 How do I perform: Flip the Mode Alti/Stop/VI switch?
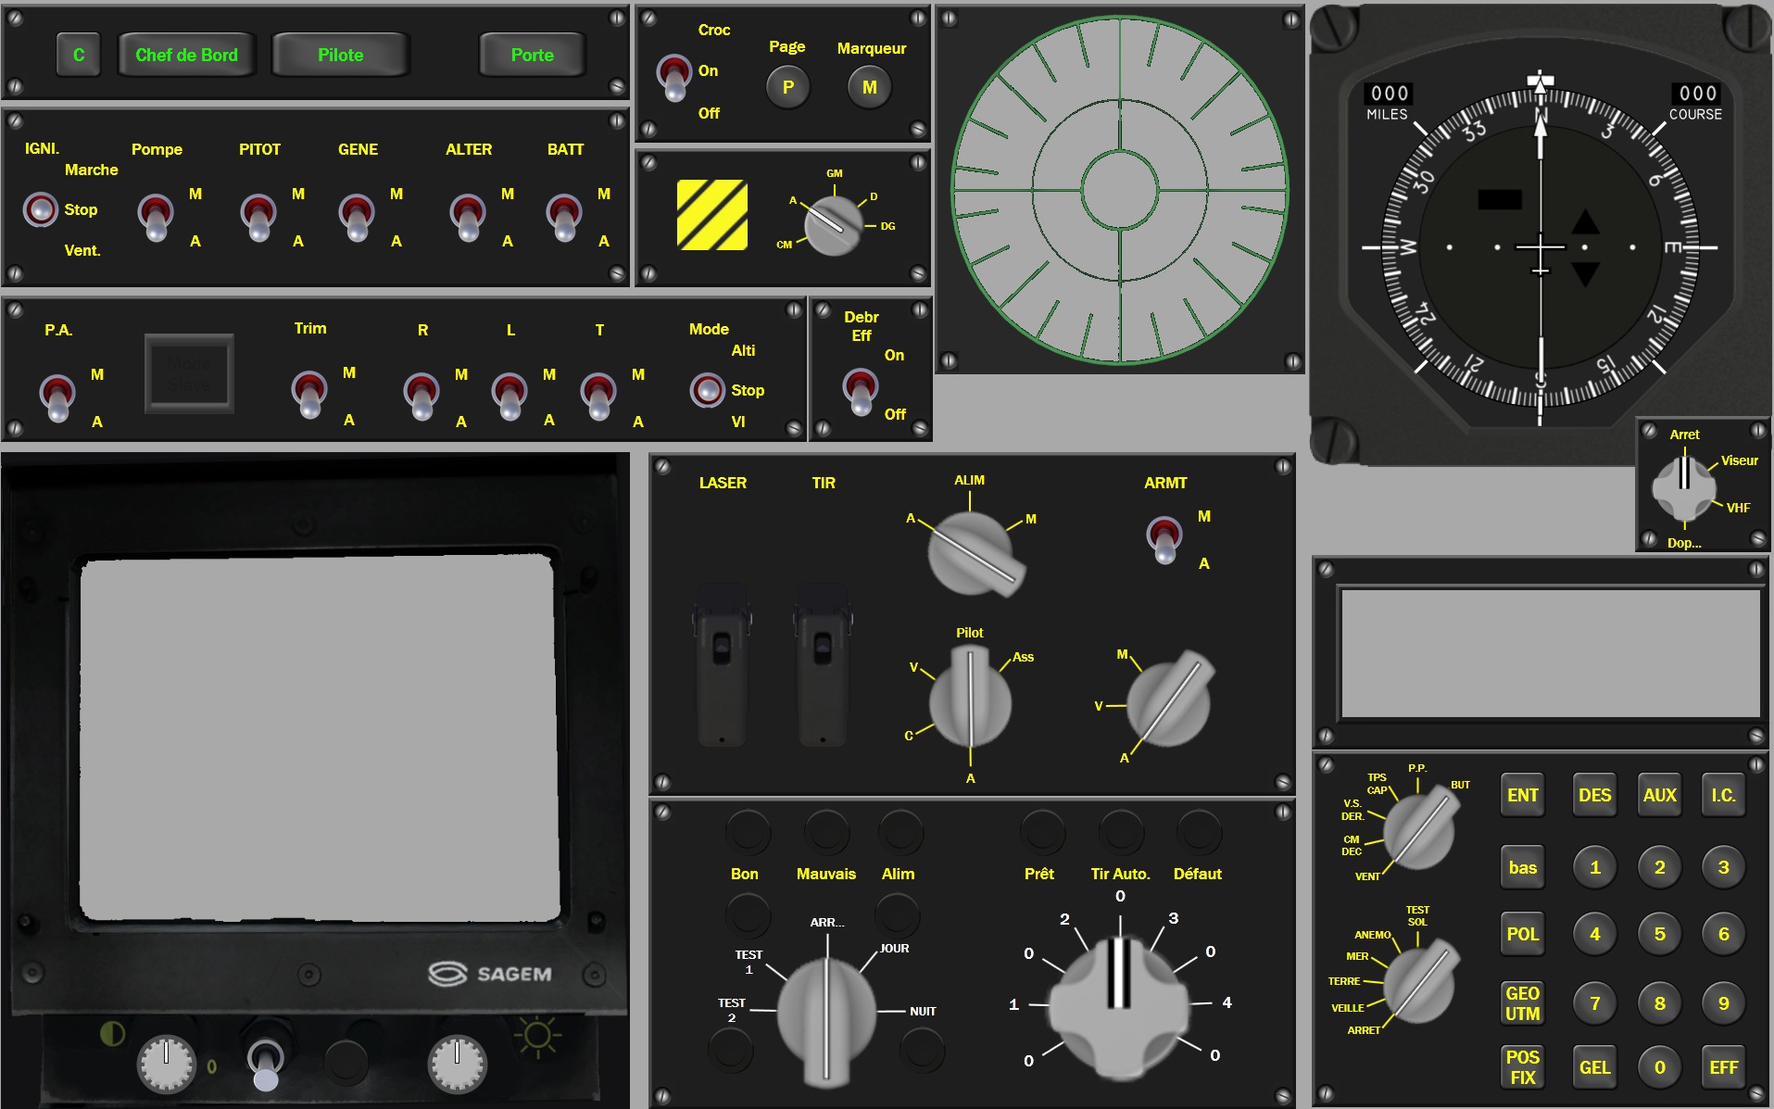pos(708,390)
